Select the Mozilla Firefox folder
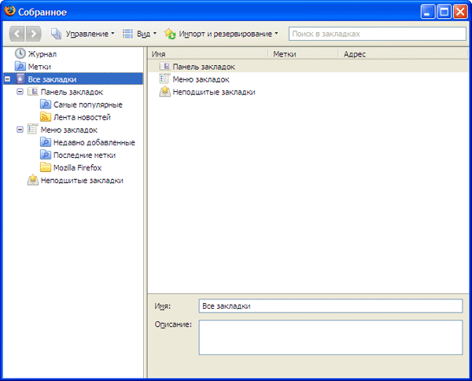 tap(77, 168)
